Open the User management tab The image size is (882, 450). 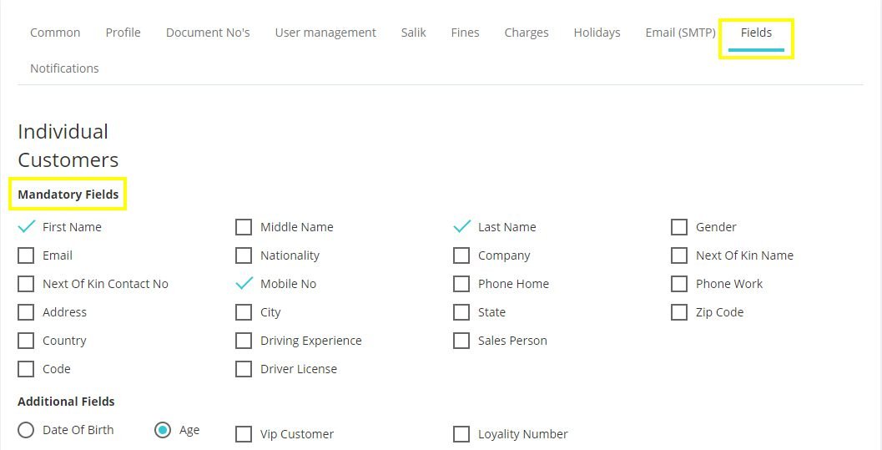(325, 33)
